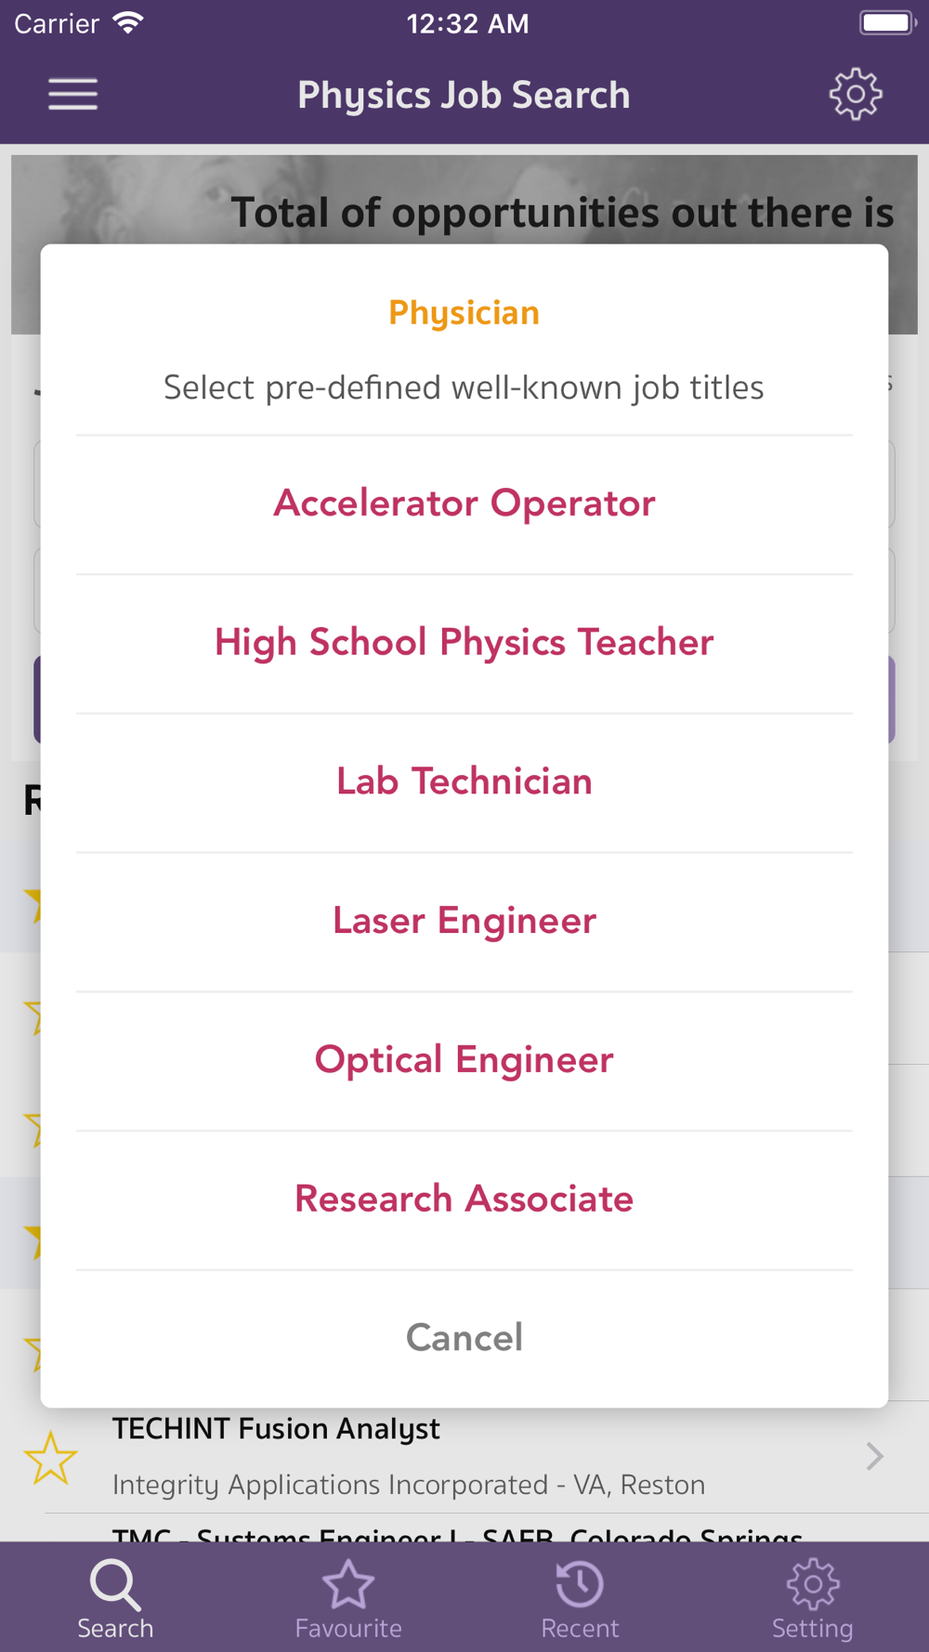Open the hamburger menu
The height and width of the screenshot is (1652, 929).
pyautogui.click(x=72, y=95)
